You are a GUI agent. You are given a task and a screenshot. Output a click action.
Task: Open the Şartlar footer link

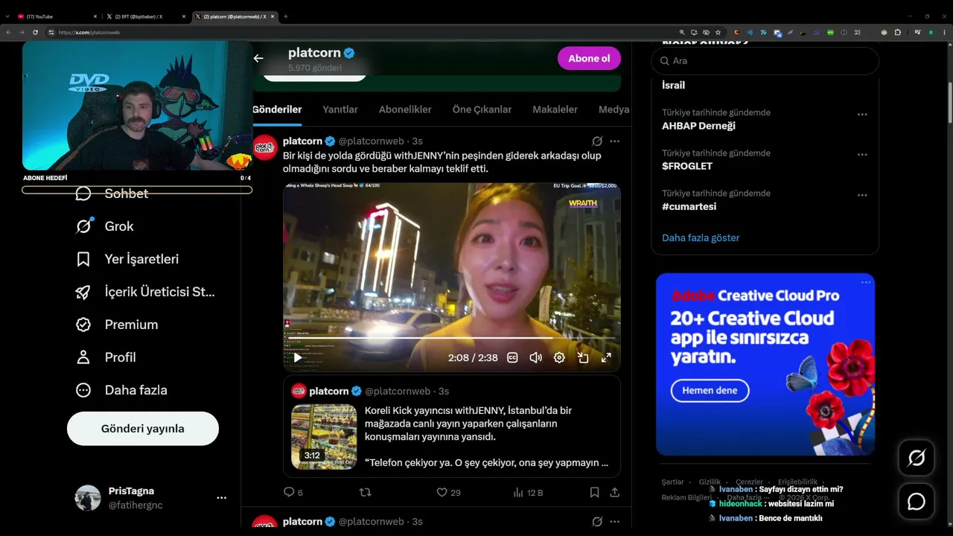[672, 482]
